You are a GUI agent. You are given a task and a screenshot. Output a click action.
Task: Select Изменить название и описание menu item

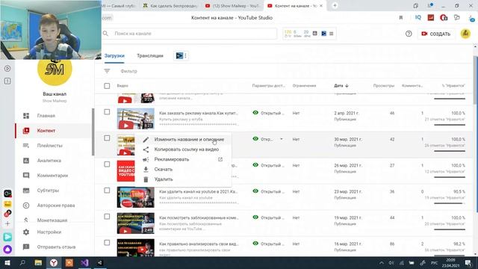(184, 140)
